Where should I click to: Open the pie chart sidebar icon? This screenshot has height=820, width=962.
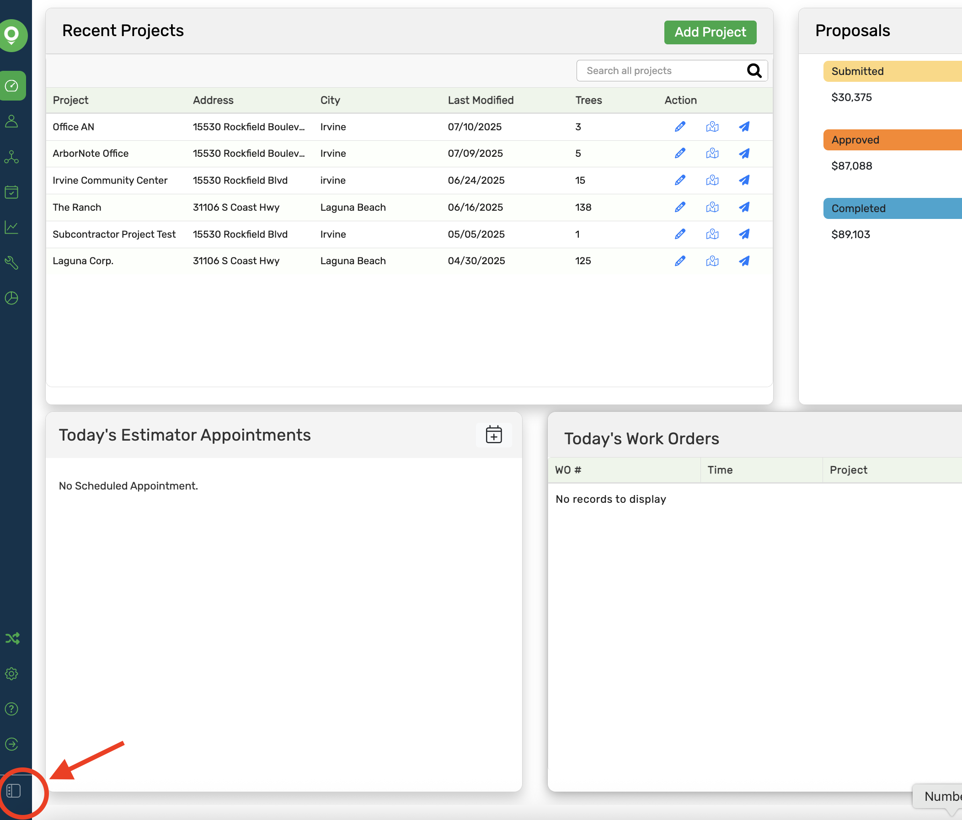(11, 298)
